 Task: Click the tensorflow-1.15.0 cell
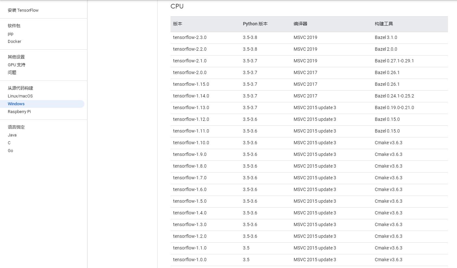click(191, 84)
